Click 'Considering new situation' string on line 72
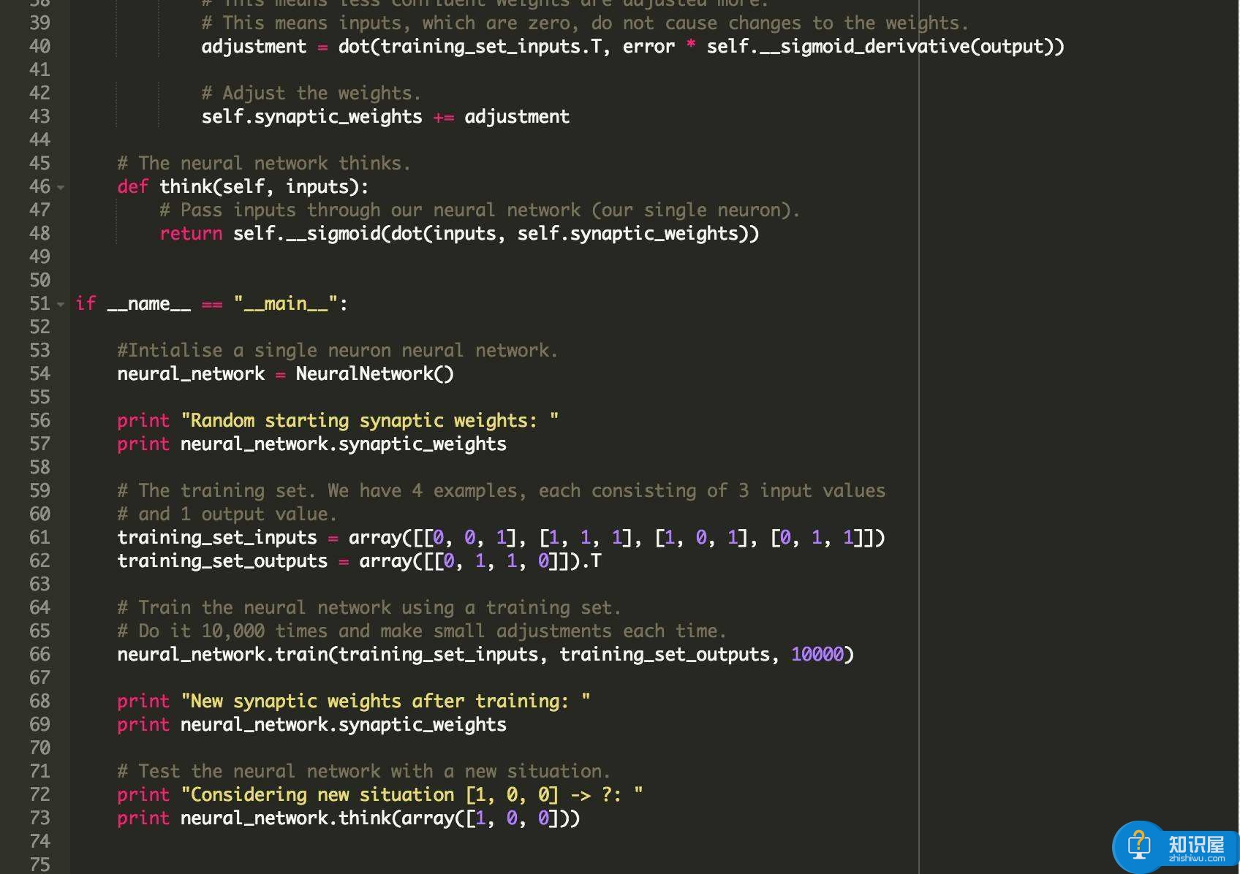The width and height of the screenshot is (1240, 874). pos(412,794)
